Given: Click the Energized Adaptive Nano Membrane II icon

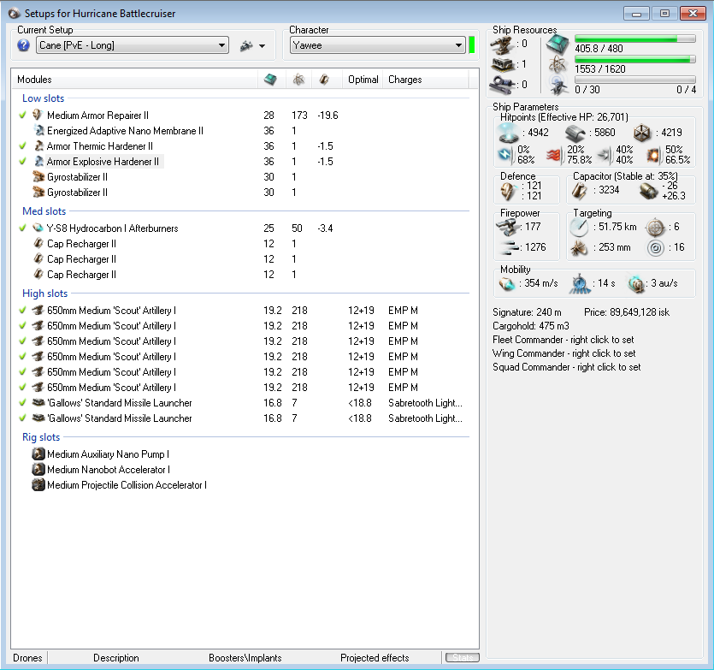Looking at the screenshot, I should point(39,131).
